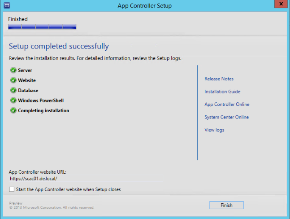
Task: Click the green checkmark next to Server
Action: pyautogui.click(x=13, y=70)
